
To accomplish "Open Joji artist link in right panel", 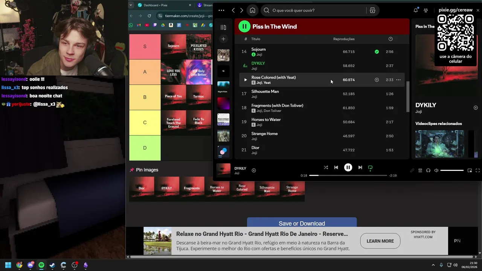I will (419, 111).
